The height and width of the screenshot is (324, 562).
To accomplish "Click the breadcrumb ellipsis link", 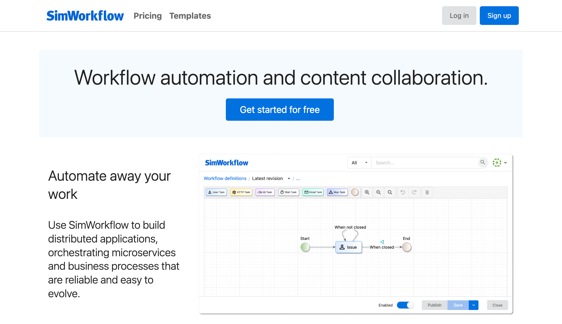I will tap(298, 179).
